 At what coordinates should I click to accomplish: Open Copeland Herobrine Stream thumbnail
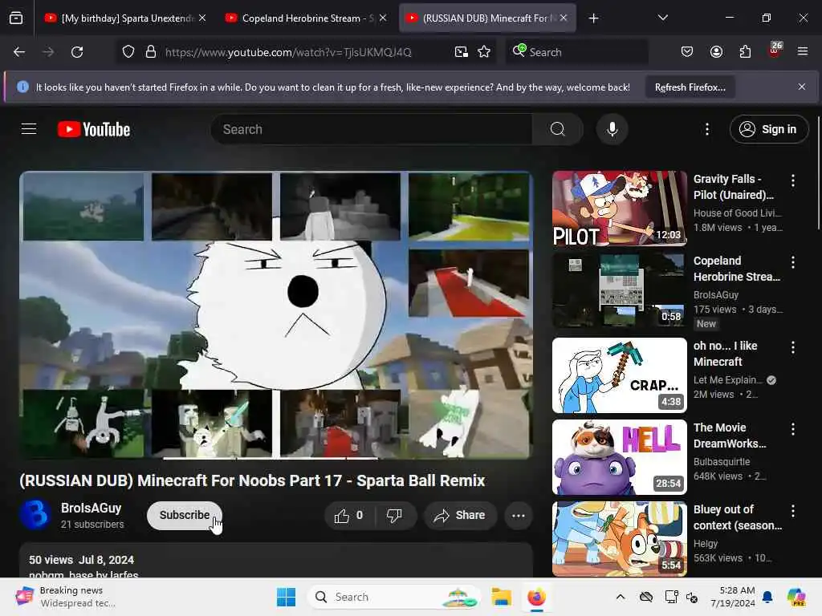coord(620,290)
